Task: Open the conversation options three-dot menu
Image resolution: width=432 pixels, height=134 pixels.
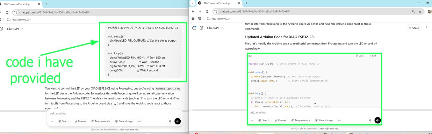Action: click(x=426, y=28)
